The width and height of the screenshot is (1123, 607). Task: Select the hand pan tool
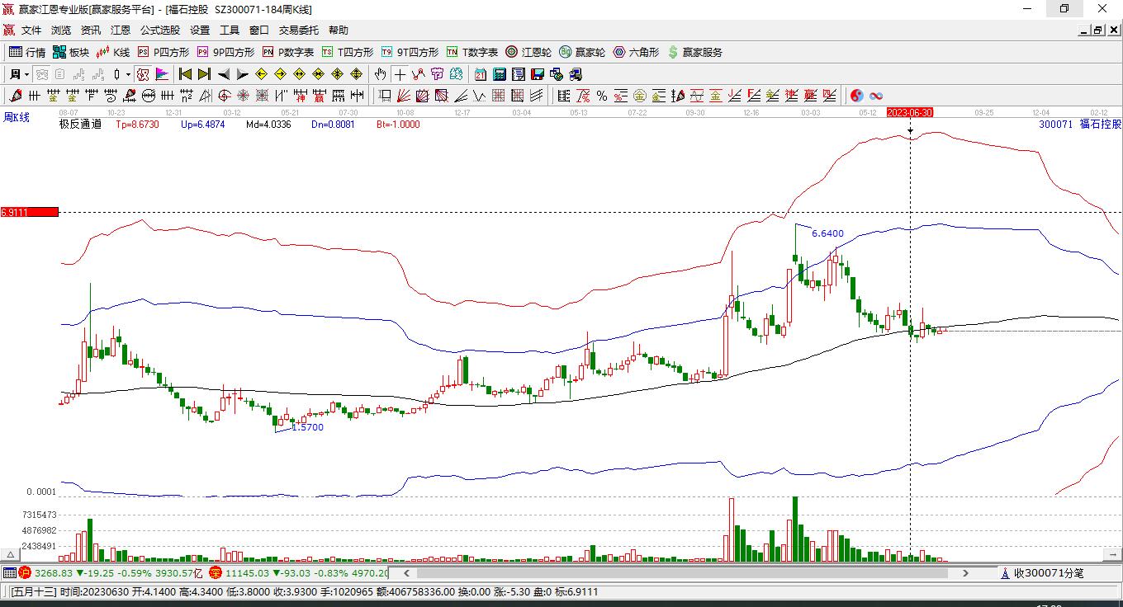click(381, 74)
